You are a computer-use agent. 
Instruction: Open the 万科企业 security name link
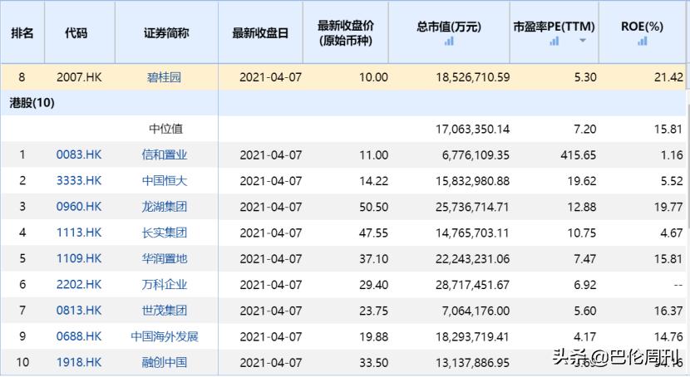pos(165,284)
